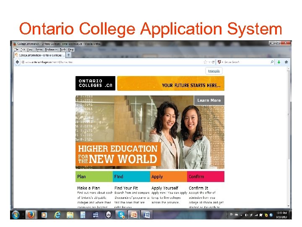
Task: Bookmark this page with the star icon
Action: (x=205, y=62)
